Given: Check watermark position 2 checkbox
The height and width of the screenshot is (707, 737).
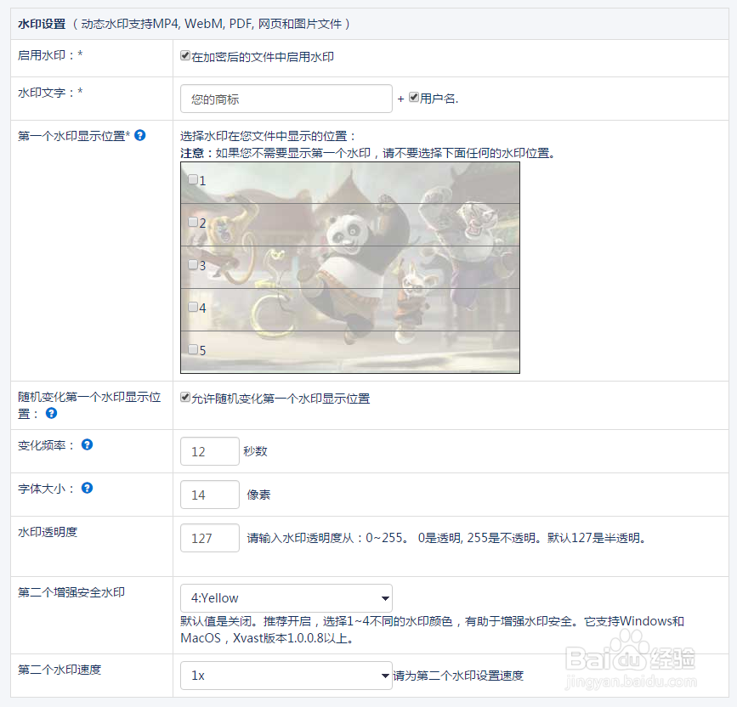Looking at the screenshot, I should (193, 222).
